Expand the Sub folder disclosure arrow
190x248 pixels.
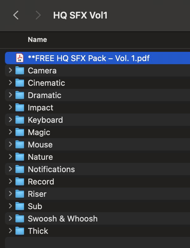coord(10,206)
